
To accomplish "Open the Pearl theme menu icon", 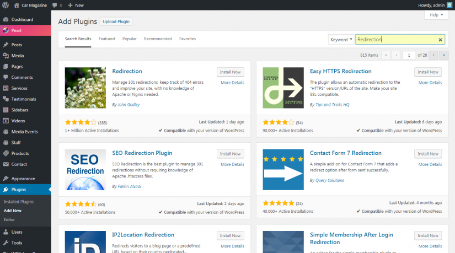I will pyautogui.click(x=6, y=31).
